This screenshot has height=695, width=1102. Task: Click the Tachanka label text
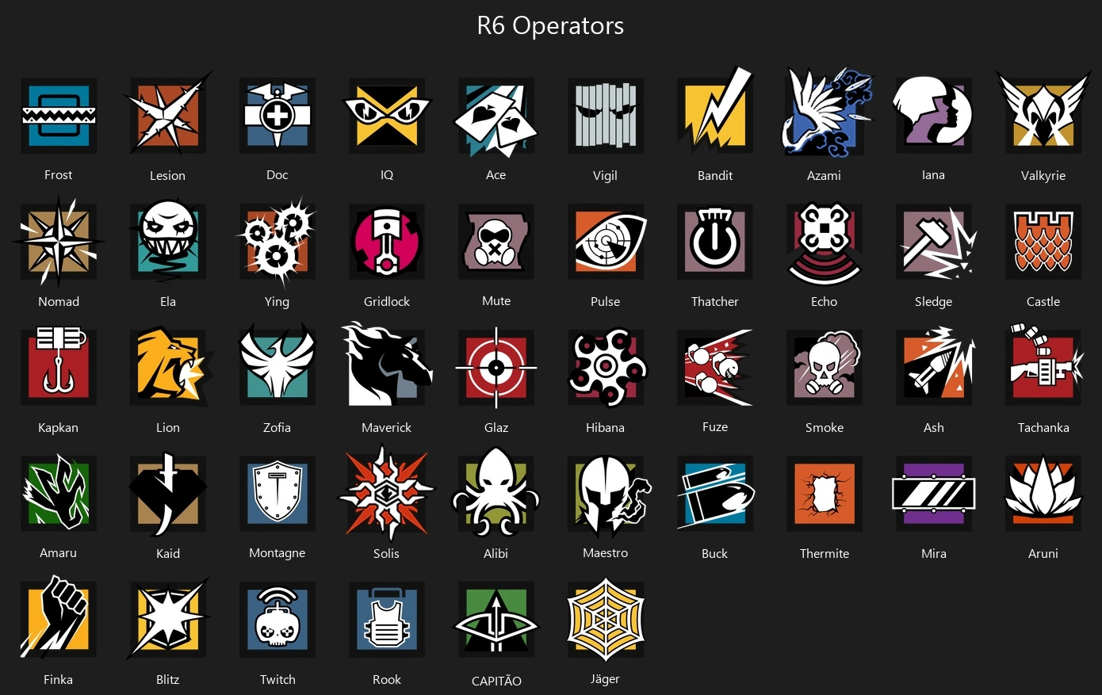click(1043, 427)
